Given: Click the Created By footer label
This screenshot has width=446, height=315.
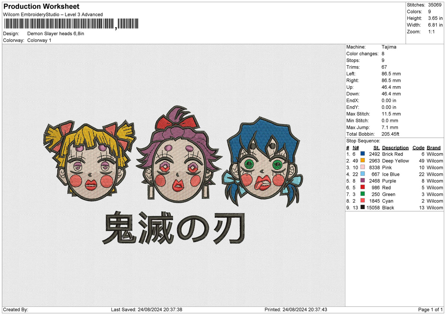Looking at the screenshot, I should click(x=16, y=309).
